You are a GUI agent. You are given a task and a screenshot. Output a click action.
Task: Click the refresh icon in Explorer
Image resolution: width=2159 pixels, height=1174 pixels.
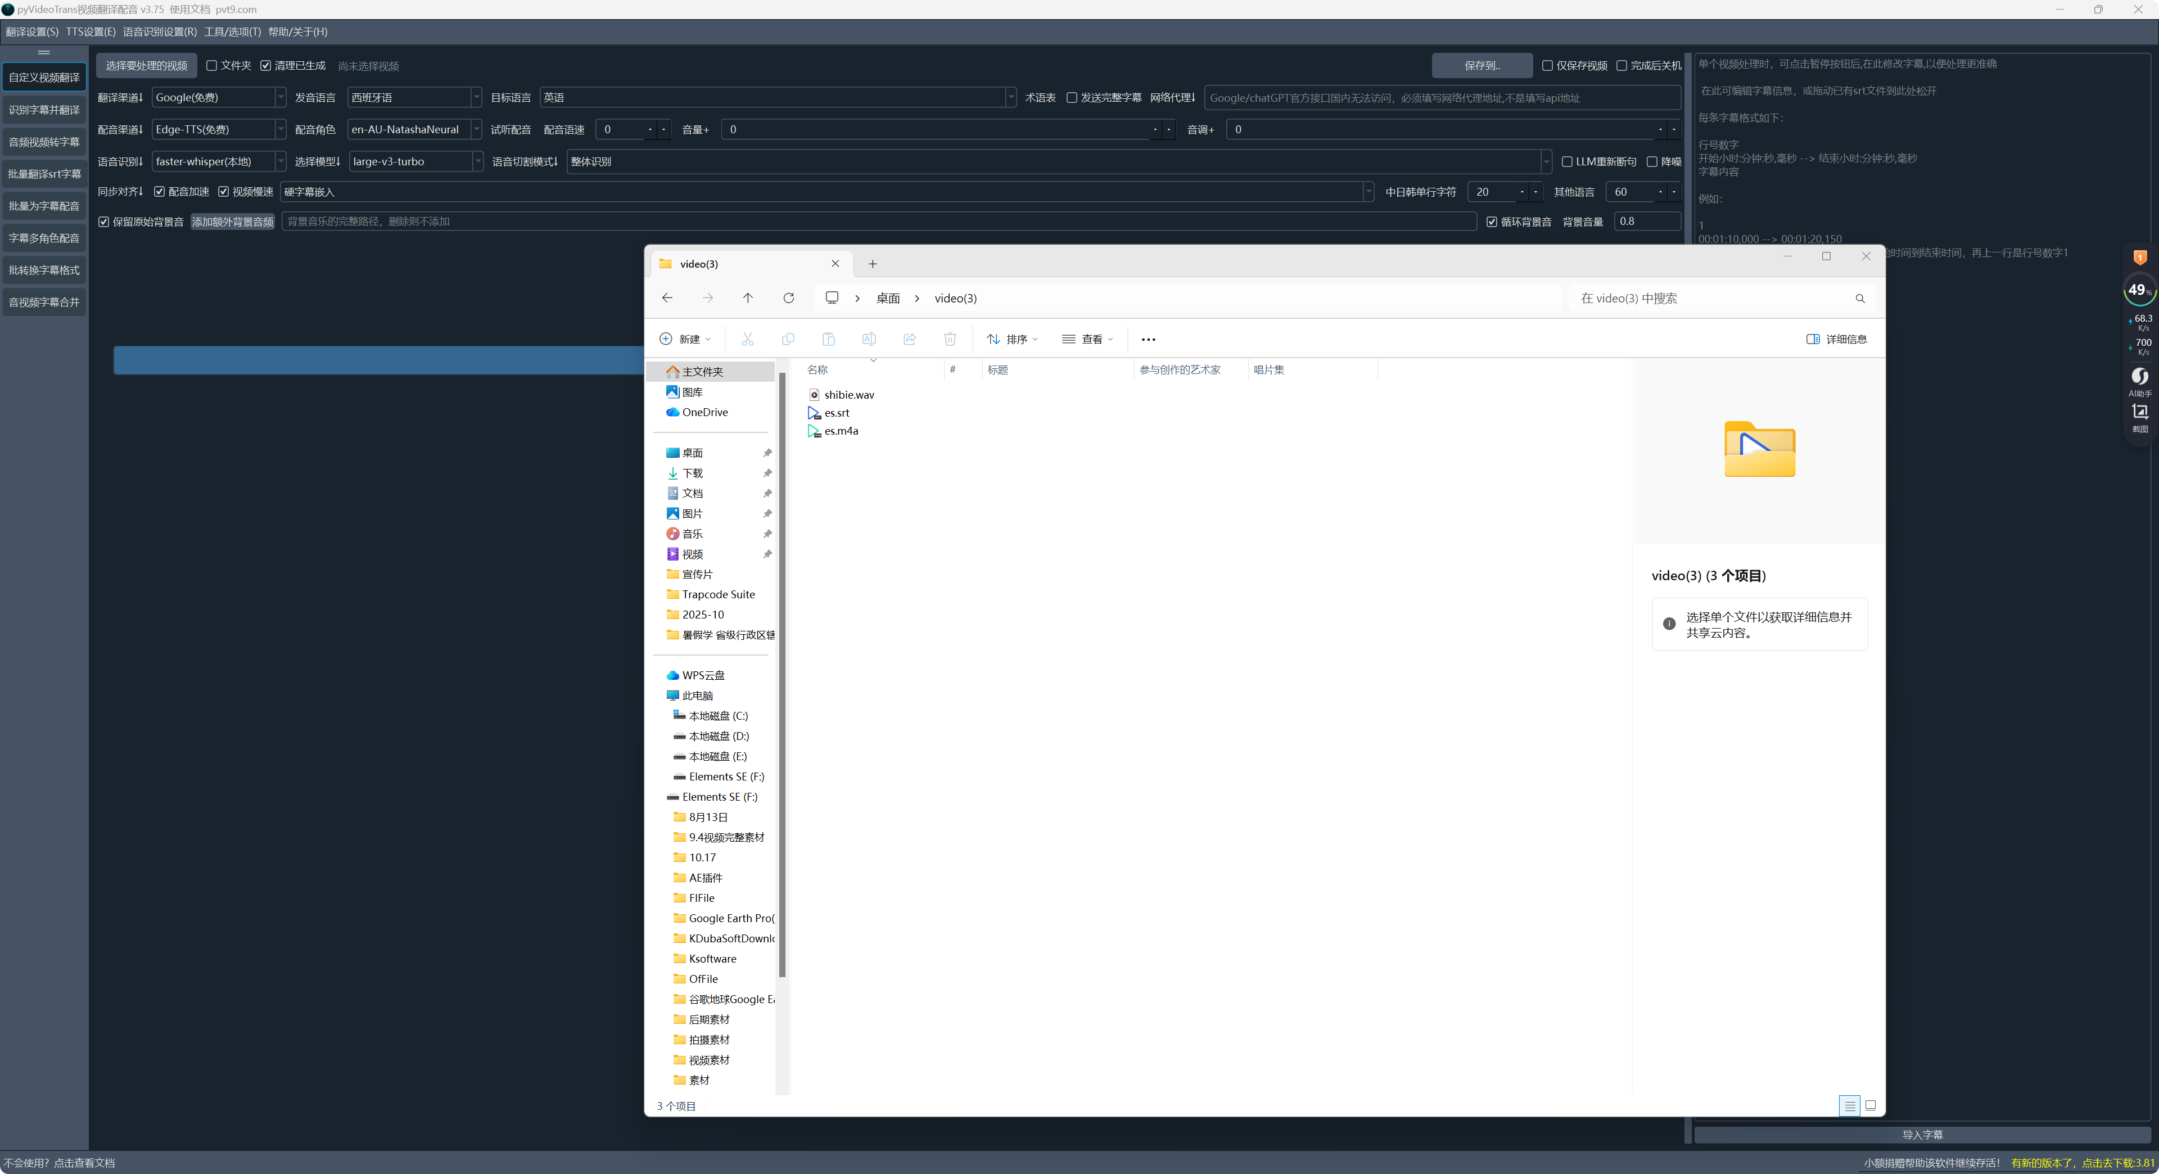[x=789, y=297]
